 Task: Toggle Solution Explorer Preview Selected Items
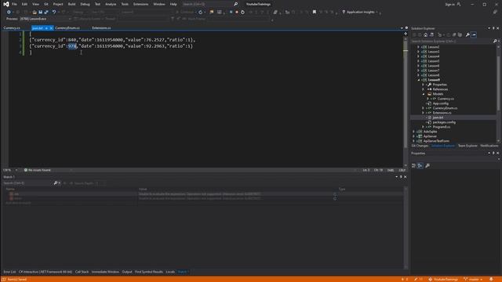pos(474,34)
